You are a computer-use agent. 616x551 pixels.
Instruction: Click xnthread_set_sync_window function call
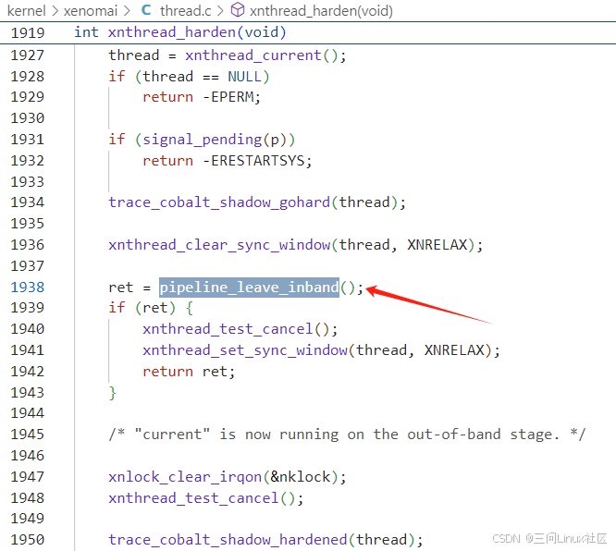(x=245, y=350)
